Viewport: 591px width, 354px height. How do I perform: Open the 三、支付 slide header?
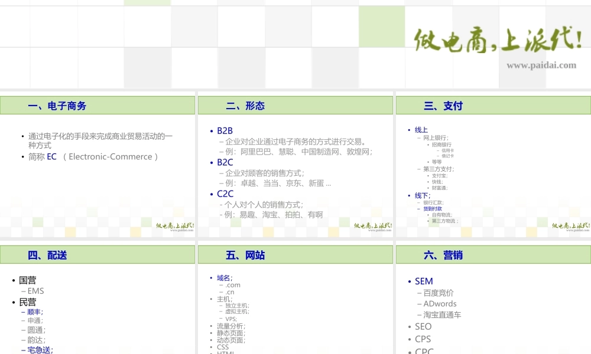point(493,106)
